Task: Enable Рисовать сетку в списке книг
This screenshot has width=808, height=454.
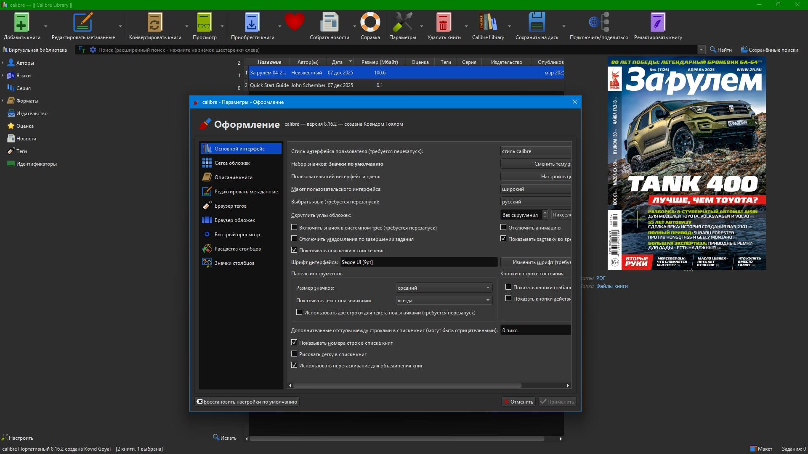Action: (x=294, y=354)
